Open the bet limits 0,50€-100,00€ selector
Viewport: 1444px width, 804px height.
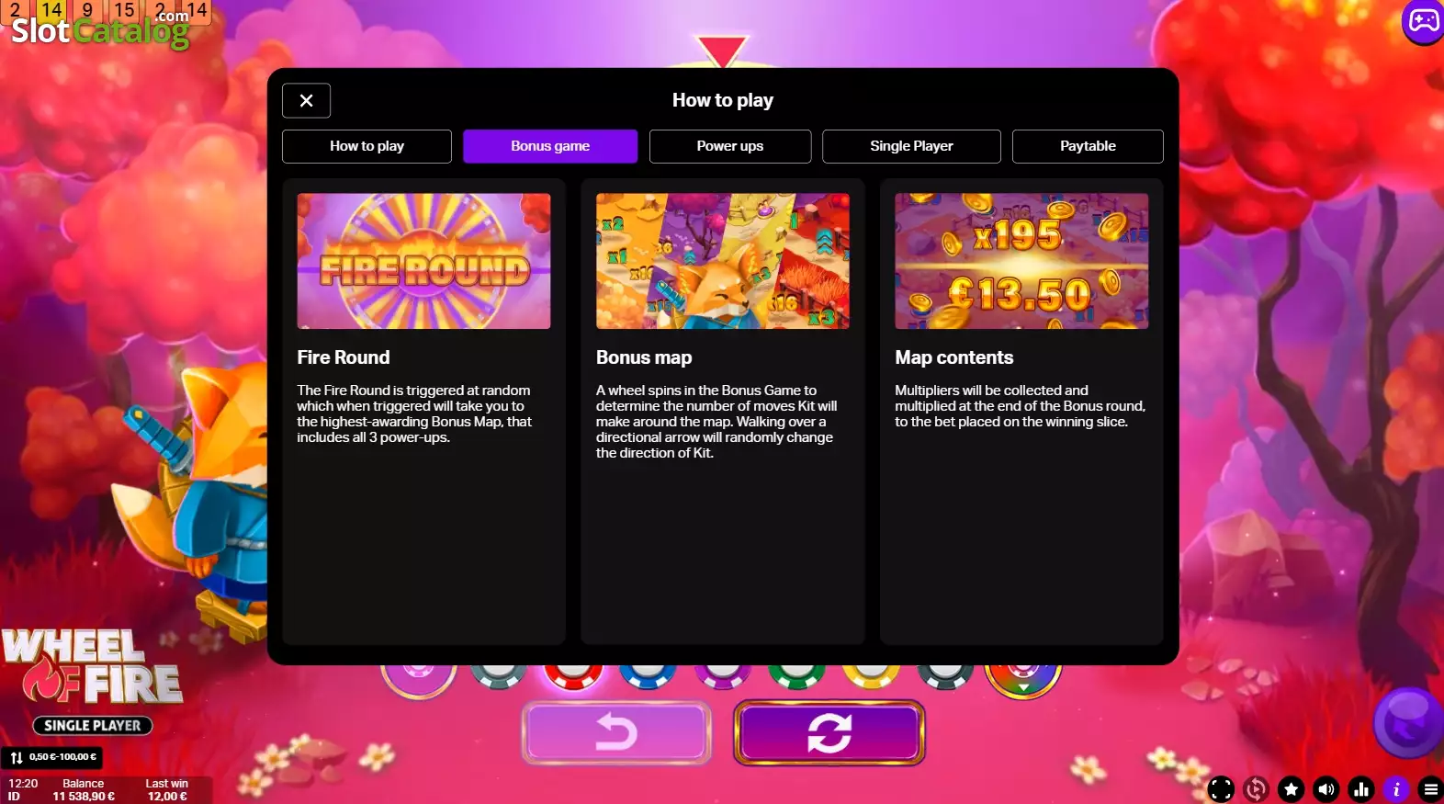click(52, 757)
